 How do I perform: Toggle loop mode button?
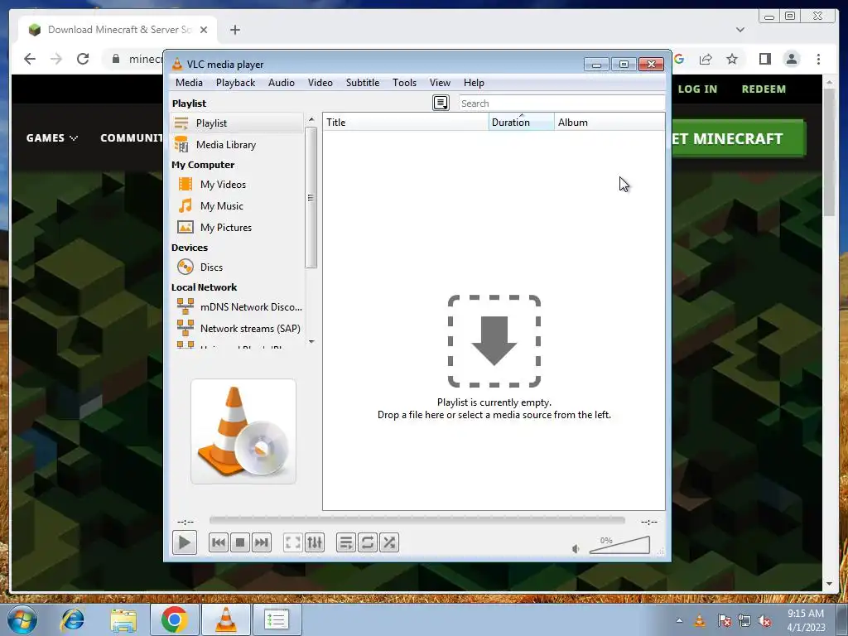(x=367, y=542)
